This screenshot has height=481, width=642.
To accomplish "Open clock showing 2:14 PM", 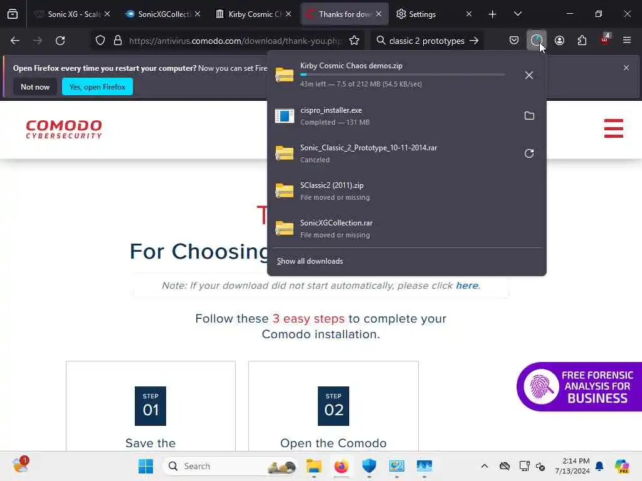I will tap(572, 466).
